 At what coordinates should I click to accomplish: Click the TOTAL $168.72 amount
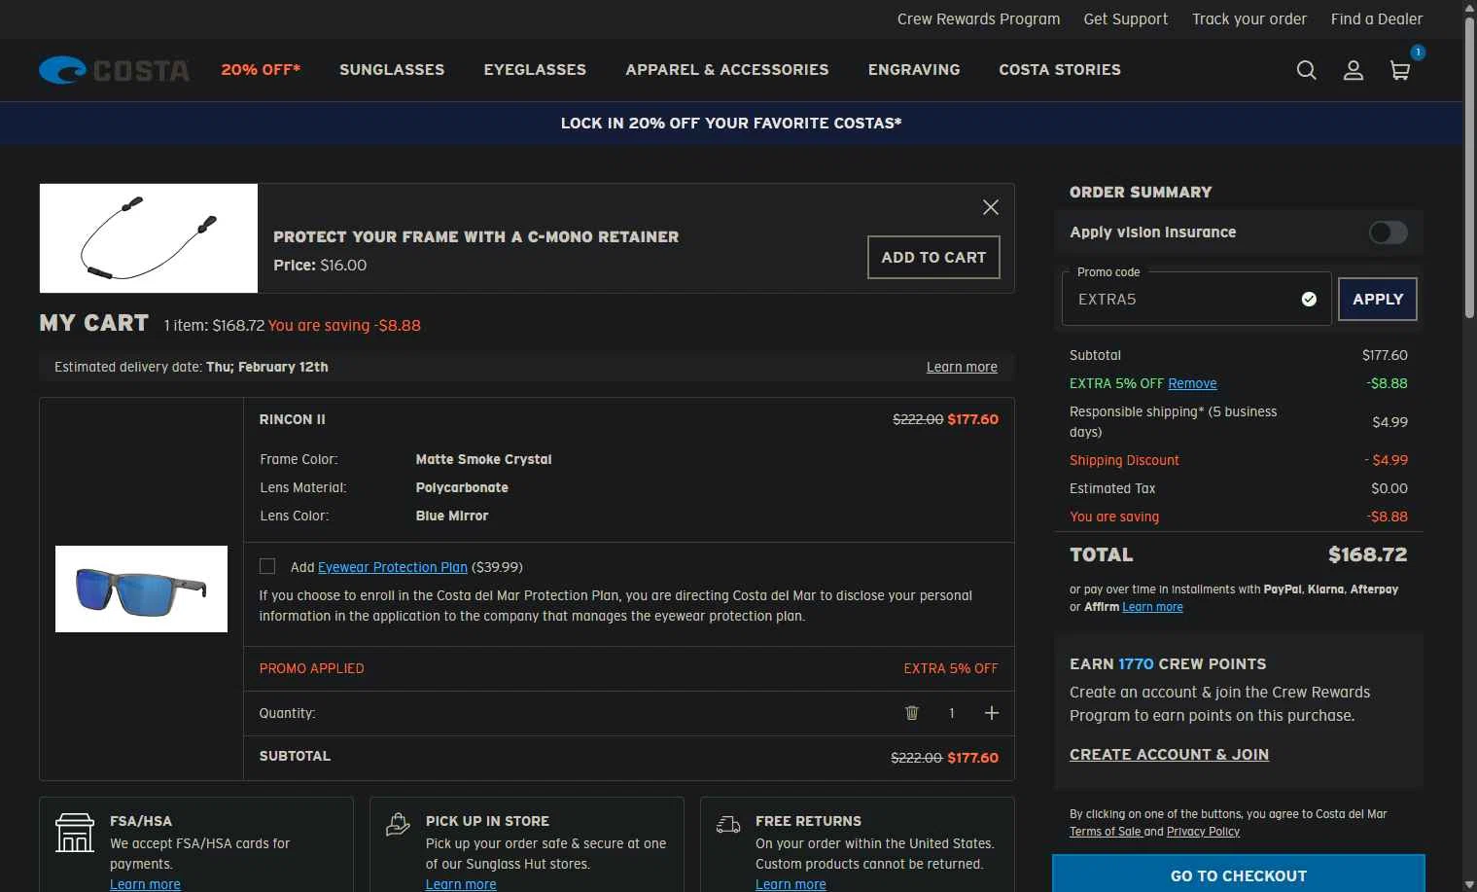[1367, 554]
